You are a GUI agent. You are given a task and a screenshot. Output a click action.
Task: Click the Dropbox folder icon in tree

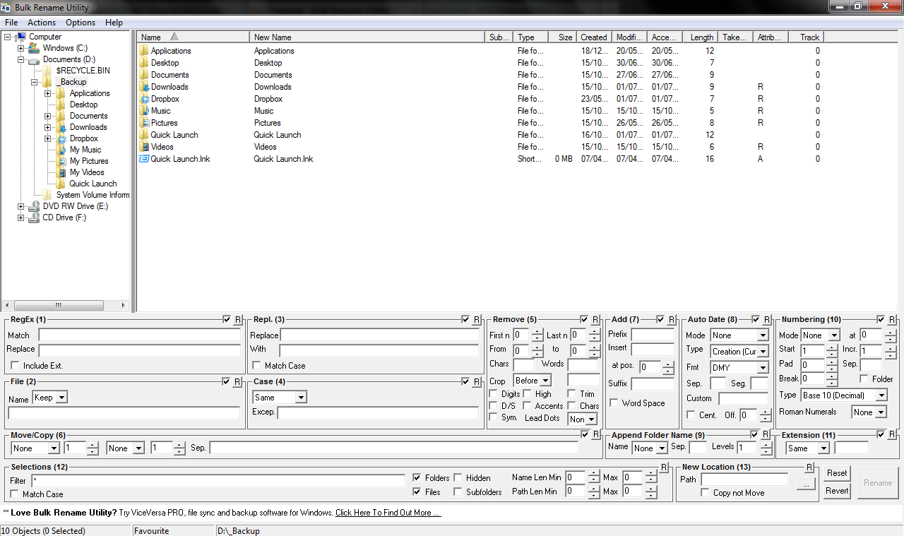tap(61, 138)
